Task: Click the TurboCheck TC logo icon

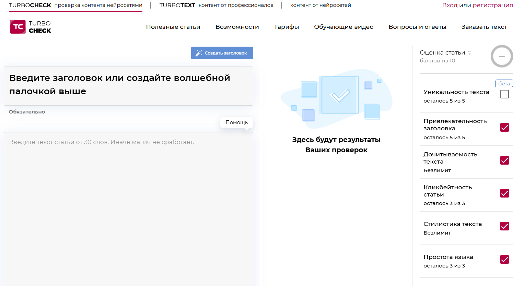Action: (x=18, y=27)
